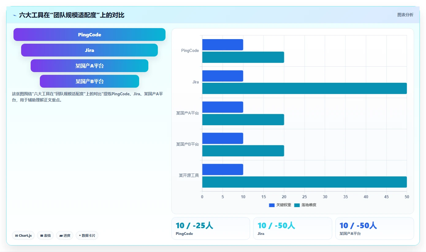
Task: Click the Jira caption in the data card
Action: (261, 234)
